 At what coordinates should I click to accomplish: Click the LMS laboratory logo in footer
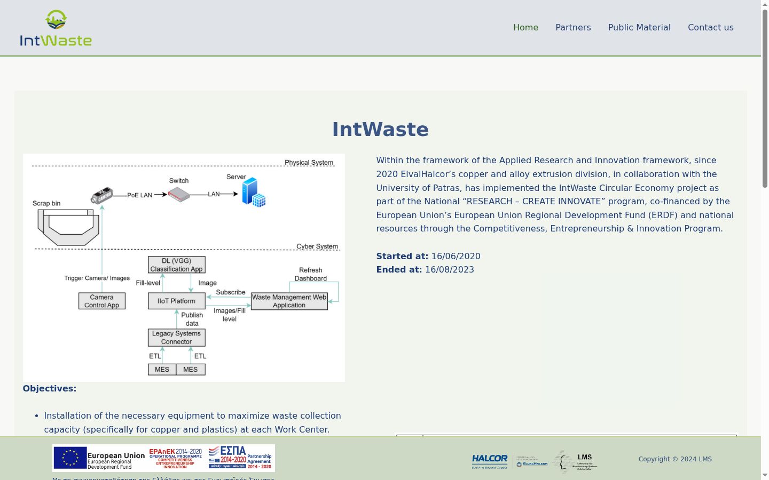coord(575,462)
